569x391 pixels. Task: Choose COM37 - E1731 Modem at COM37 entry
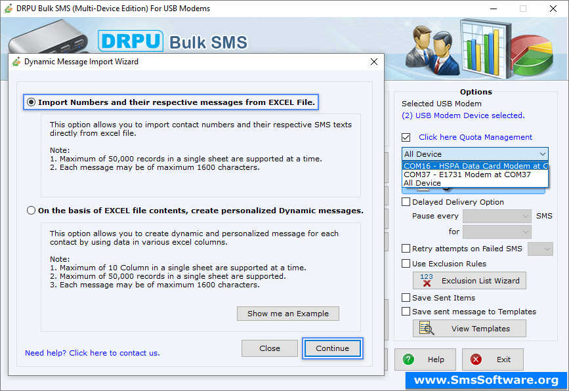pyautogui.click(x=475, y=175)
